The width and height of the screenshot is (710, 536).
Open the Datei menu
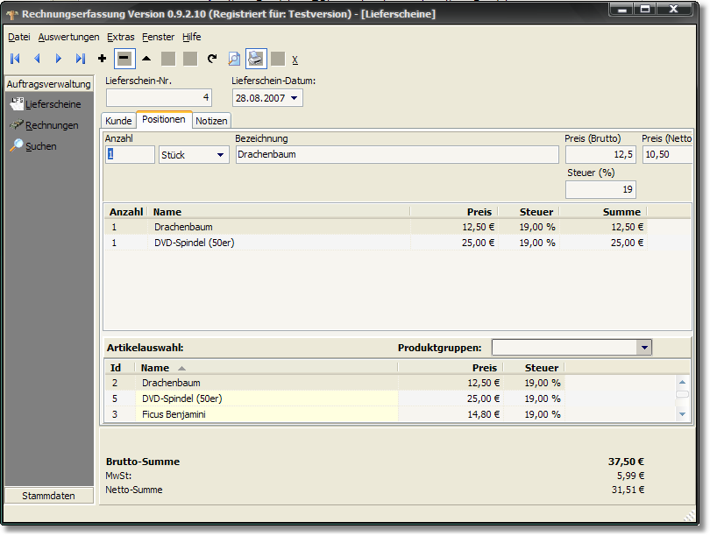click(19, 37)
